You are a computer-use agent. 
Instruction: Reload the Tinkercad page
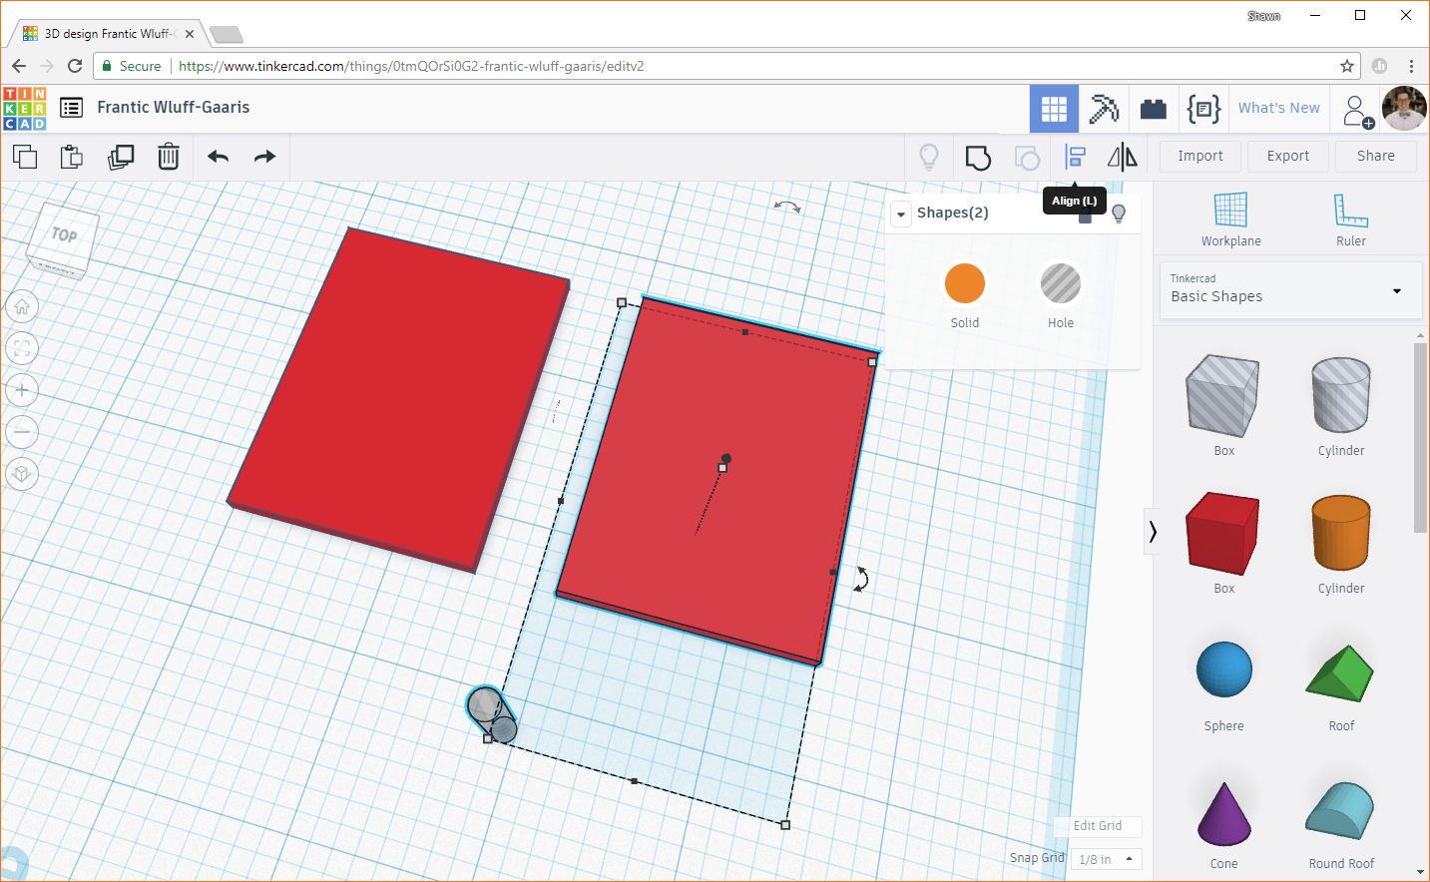pos(75,66)
